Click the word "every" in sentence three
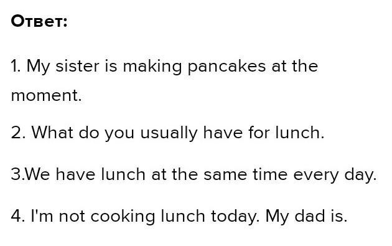 tap(316, 175)
